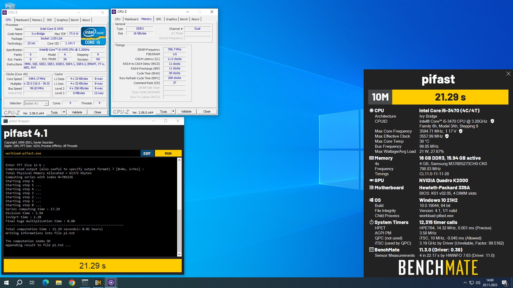
Task: Click Tools button in left CPU-Z window
Action: click(54, 113)
